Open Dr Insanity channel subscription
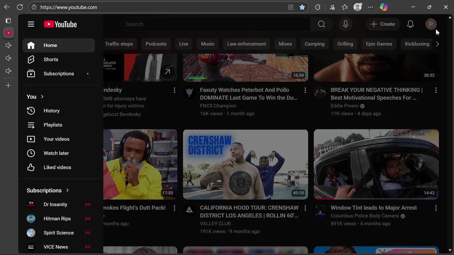 coord(59,205)
